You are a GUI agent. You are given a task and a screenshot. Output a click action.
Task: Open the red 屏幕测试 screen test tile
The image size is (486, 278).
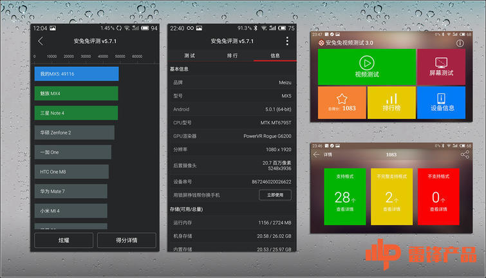(441, 67)
